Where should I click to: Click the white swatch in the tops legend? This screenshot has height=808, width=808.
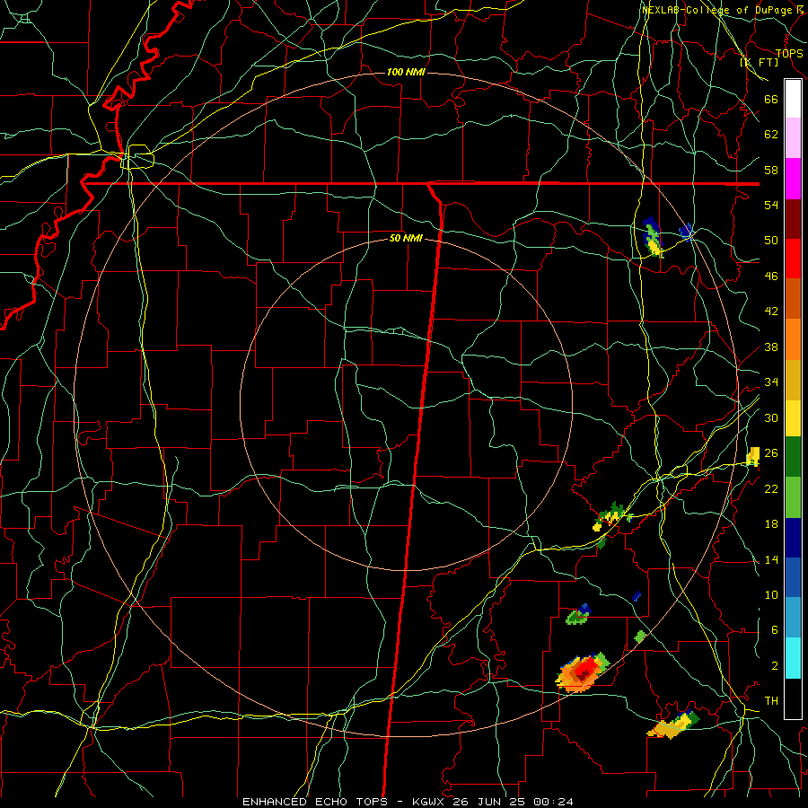pyautogui.click(x=793, y=99)
